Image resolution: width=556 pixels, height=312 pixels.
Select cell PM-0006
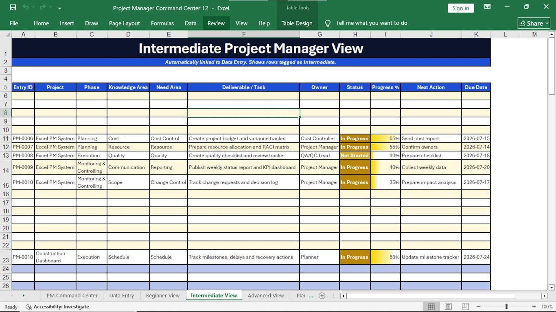pyautogui.click(x=23, y=138)
